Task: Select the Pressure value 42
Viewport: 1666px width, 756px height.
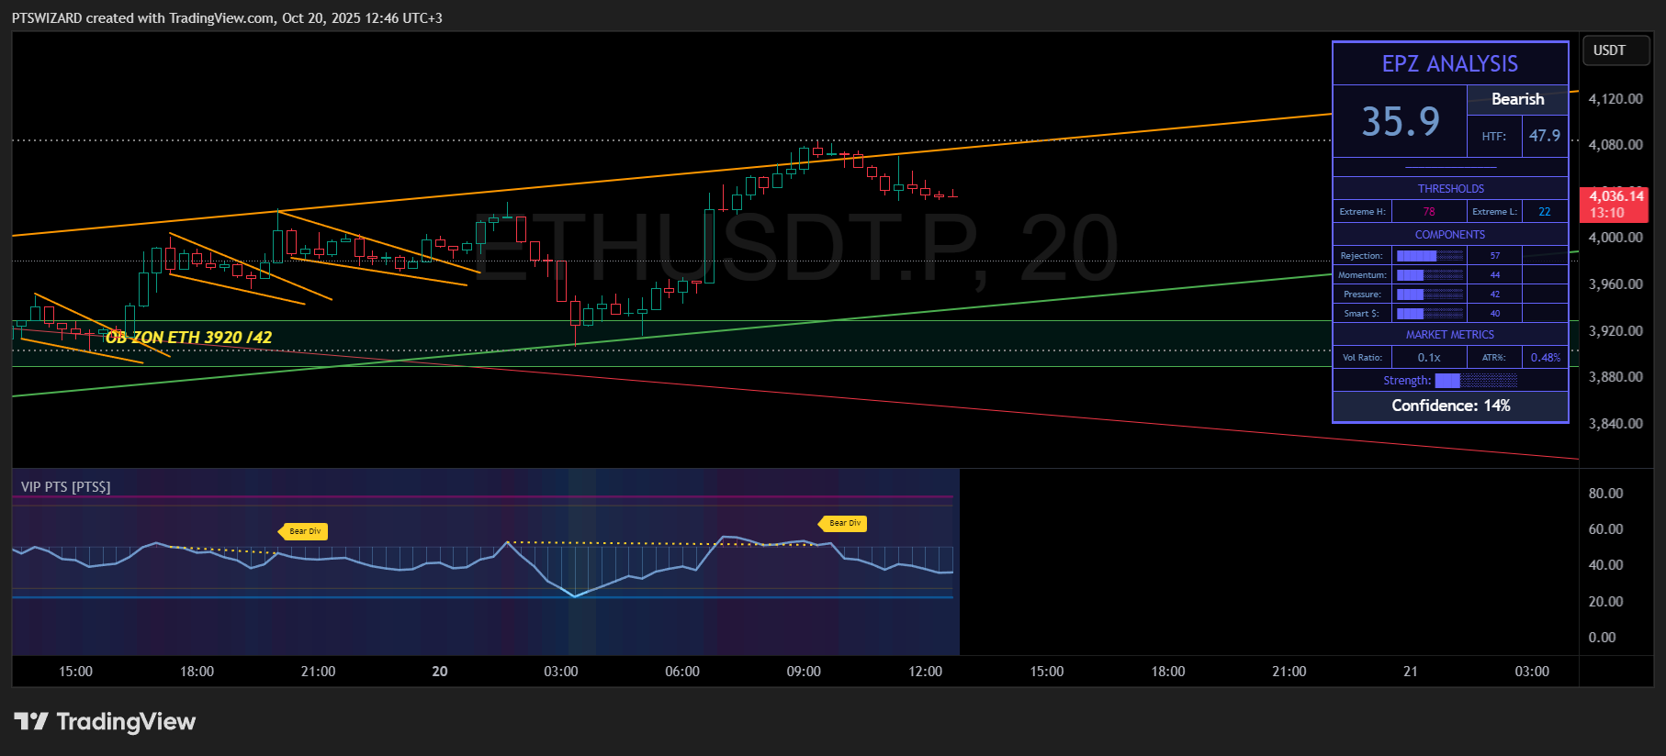Action: pos(1495,295)
